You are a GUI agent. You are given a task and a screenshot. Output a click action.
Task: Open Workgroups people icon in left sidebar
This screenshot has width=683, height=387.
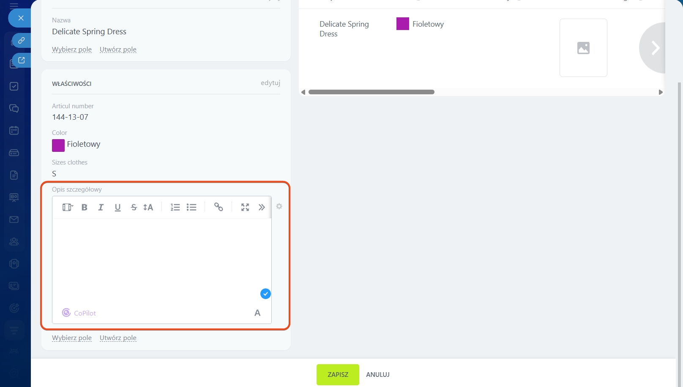click(14, 242)
